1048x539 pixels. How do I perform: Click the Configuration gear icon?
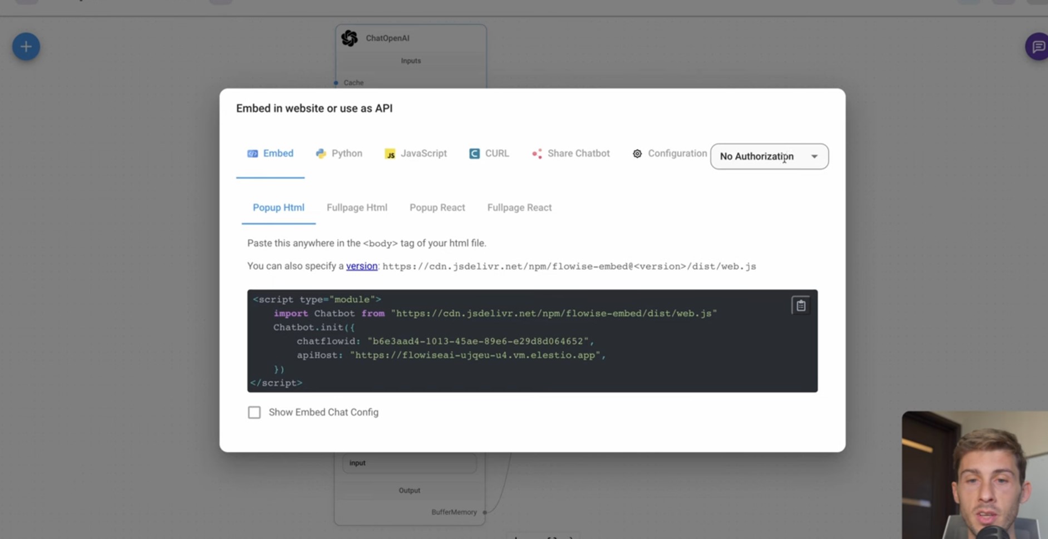point(637,154)
